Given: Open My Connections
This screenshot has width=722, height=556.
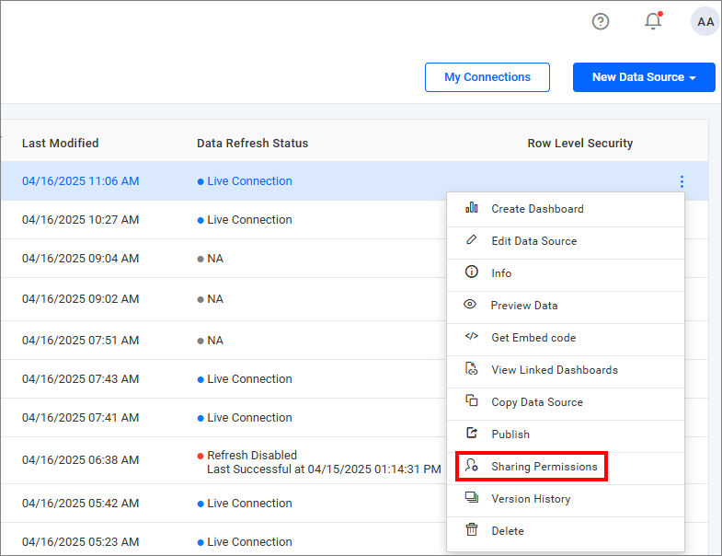Looking at the screenshot, I should point(487,77).
